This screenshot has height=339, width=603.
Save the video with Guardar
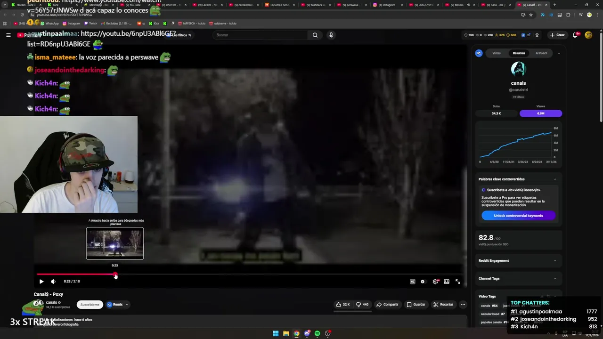(416, 305)
